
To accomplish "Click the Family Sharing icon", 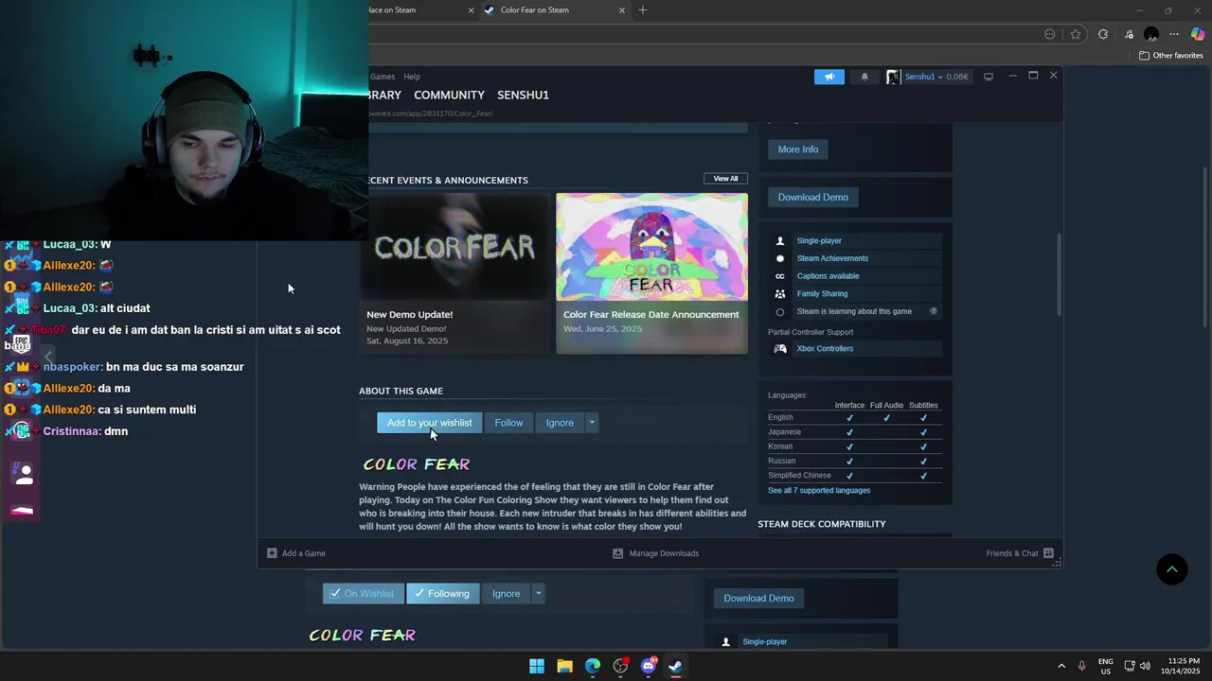I will [780, 294].
